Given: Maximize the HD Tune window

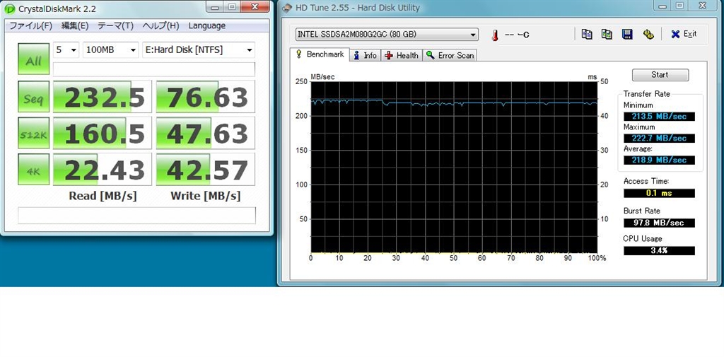Looking at the screenshot, I should point(679,6).
